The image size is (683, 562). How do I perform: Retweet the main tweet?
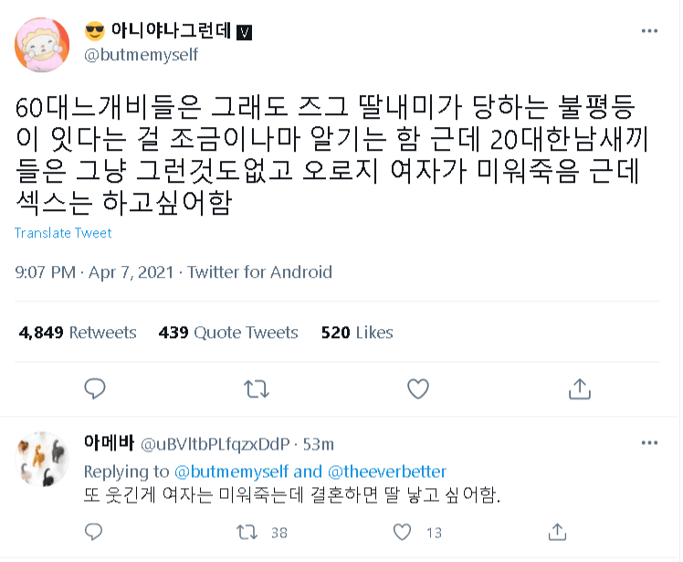click(x=257, y=388)
